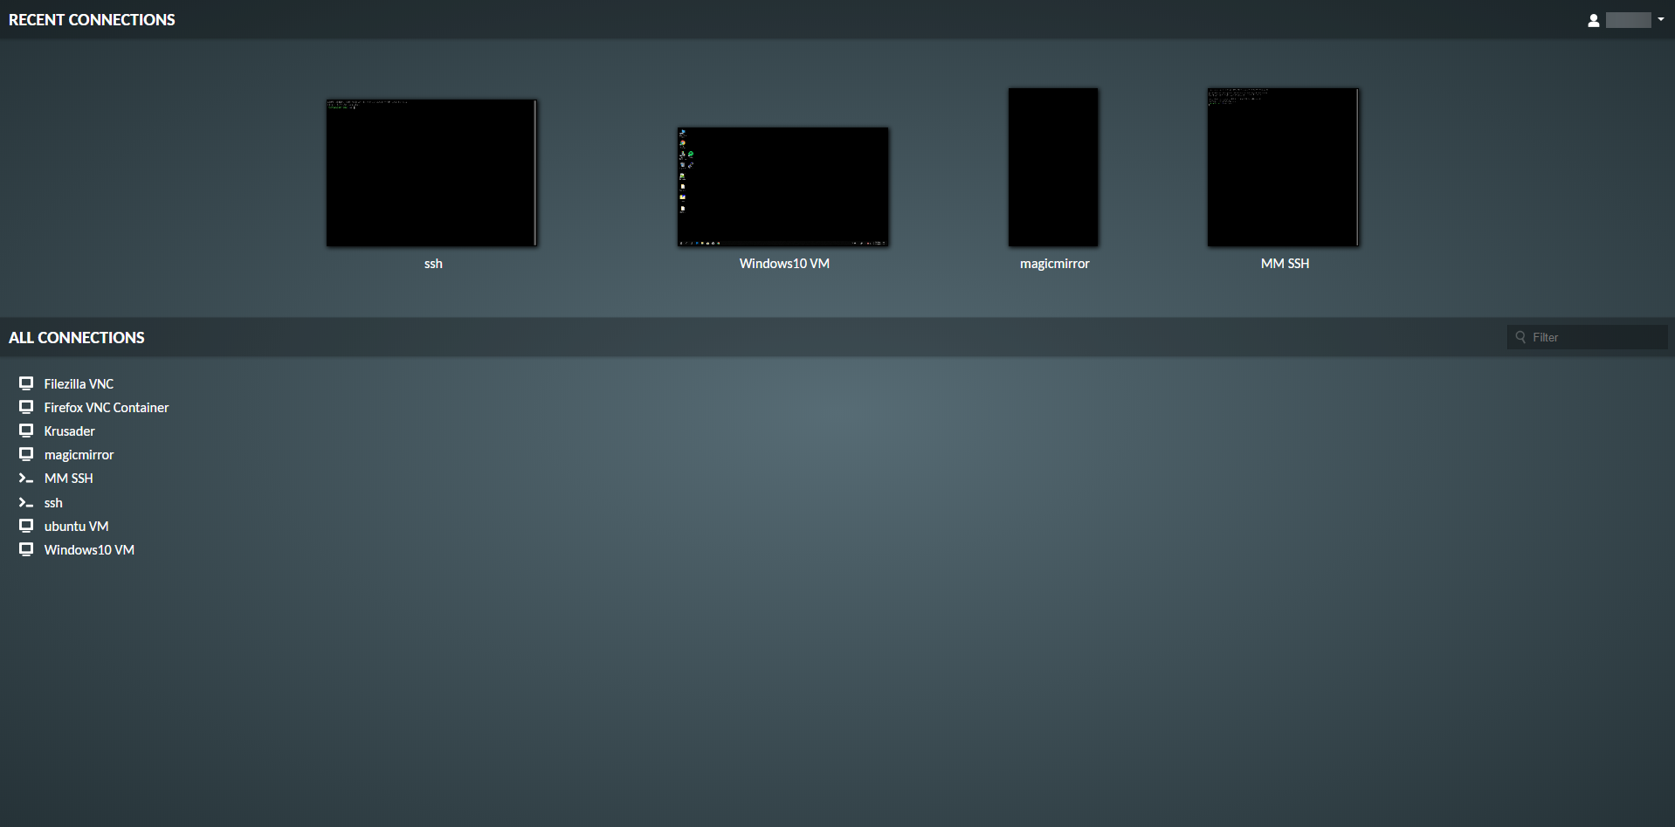Connect to Firefox VNC Container
This screenshot has height=827, width=1675.
pyautogui.click(x=107, y=408)
